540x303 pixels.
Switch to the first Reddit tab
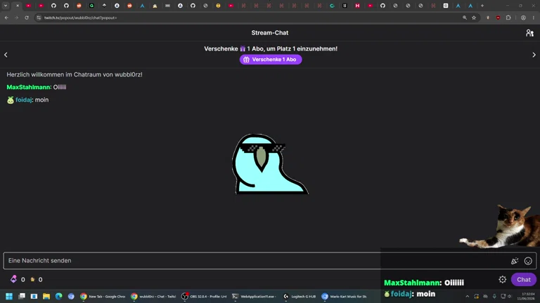79,6
